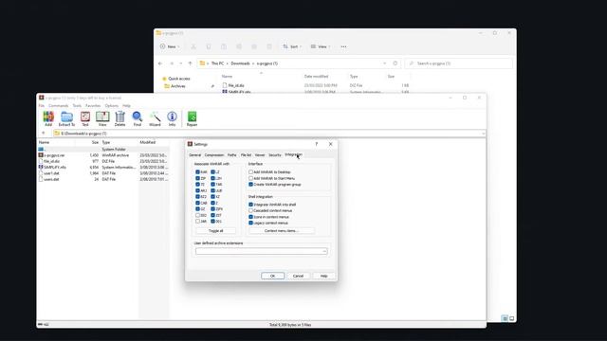
Task: Switch to large thumbnails view icon in File Explorer
Action: [512, 318]
